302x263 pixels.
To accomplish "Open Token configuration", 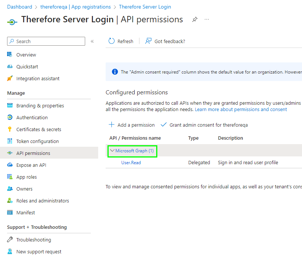I will point(38,141).
